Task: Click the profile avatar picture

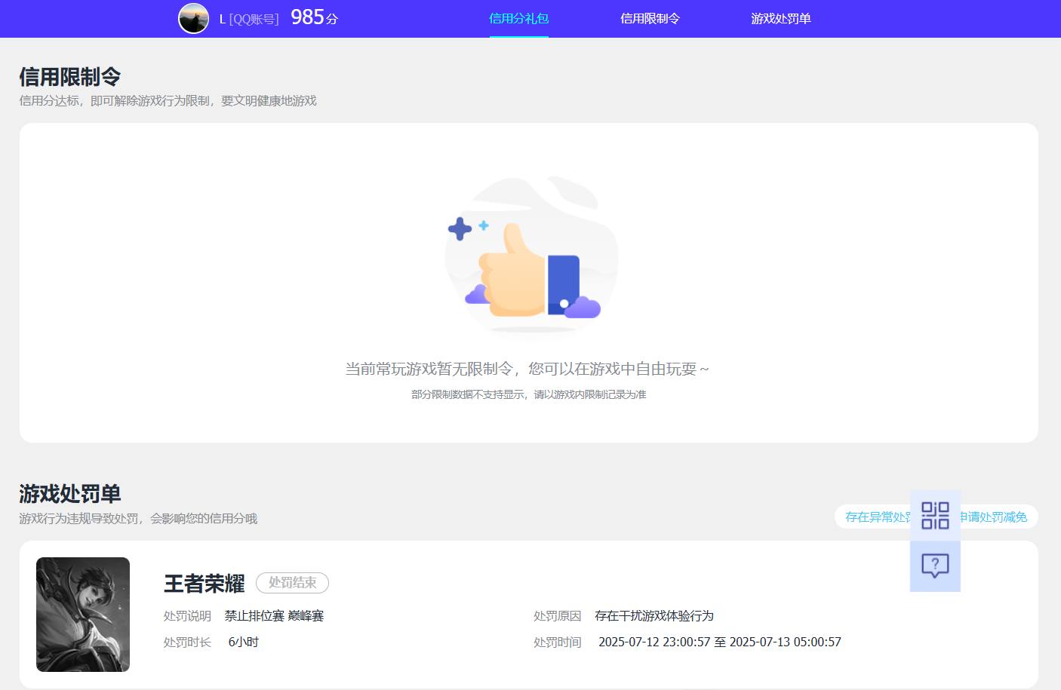Action: pyautogui.click(x=194, y=19)
